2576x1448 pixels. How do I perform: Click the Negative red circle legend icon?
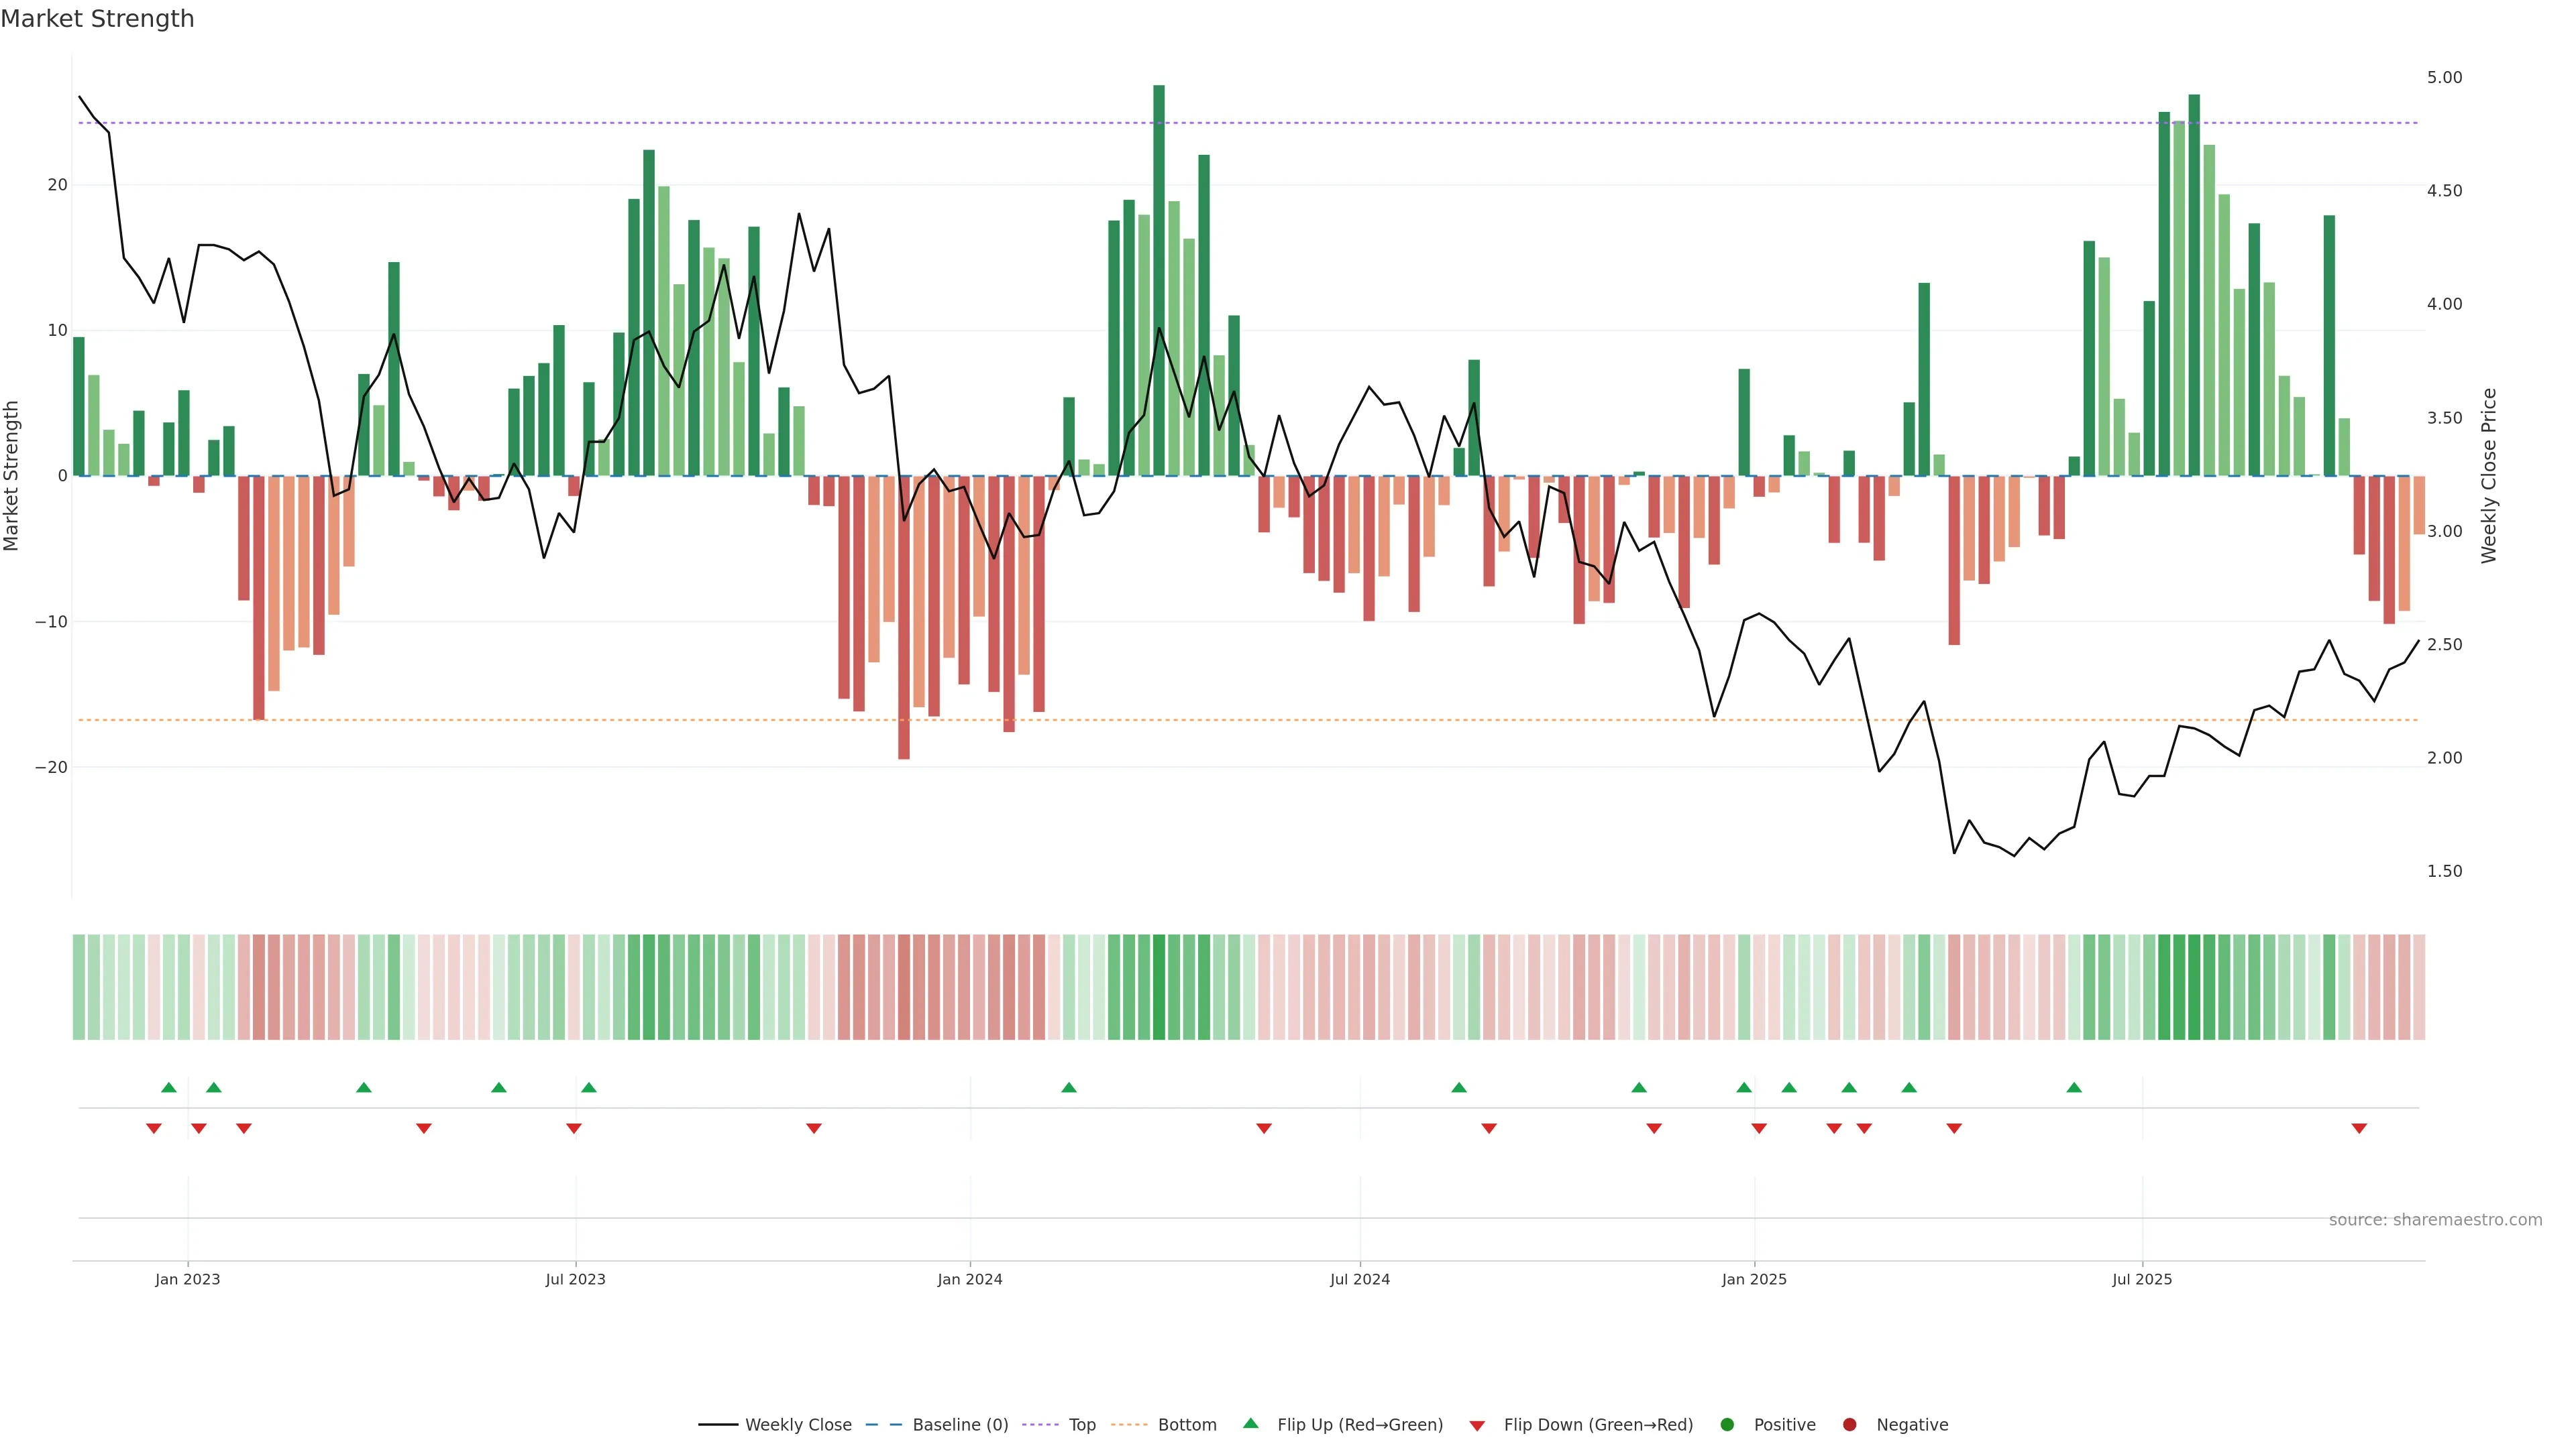click(1849, 1425)
